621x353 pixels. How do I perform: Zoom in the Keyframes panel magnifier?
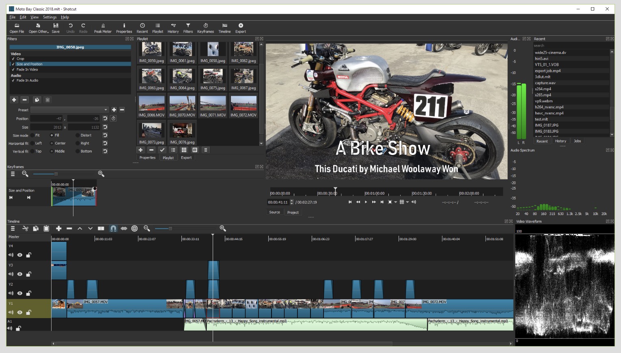pyautogui.click(x=101, y=174)
